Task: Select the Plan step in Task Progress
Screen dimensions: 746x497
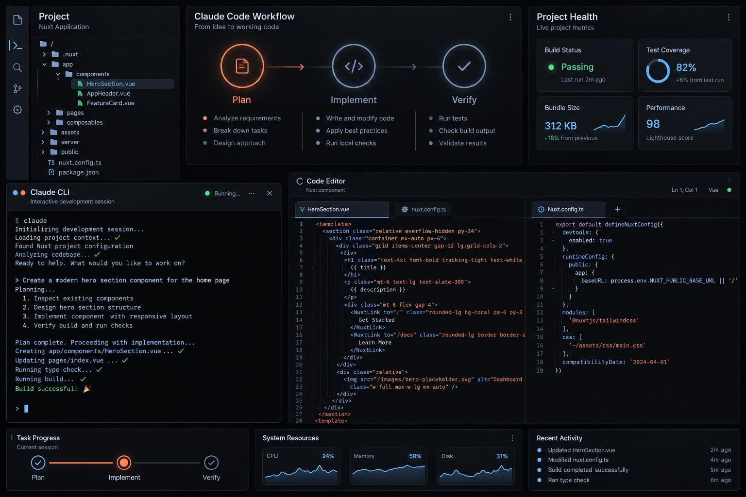Action: click(x=38, y=463)
